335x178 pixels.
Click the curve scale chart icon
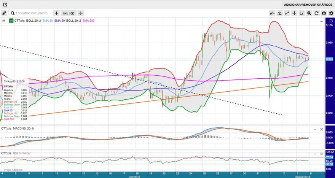[301, 13]
